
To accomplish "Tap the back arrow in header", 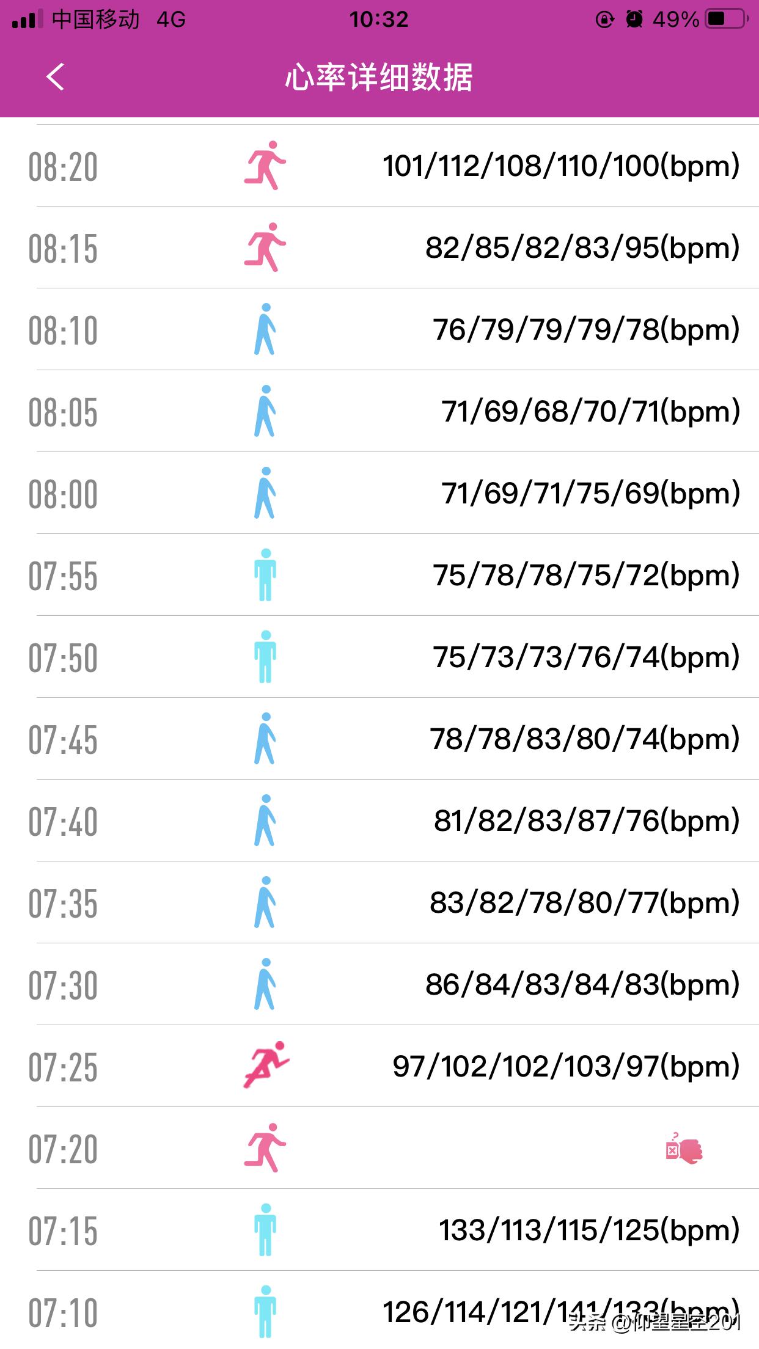I will (x=55, y=77).
